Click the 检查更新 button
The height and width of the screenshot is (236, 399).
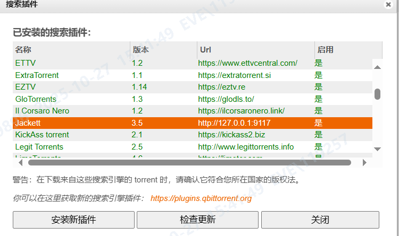tap(197, 220)
